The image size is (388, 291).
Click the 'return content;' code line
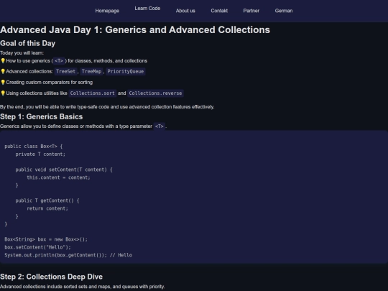click(47, 208)
